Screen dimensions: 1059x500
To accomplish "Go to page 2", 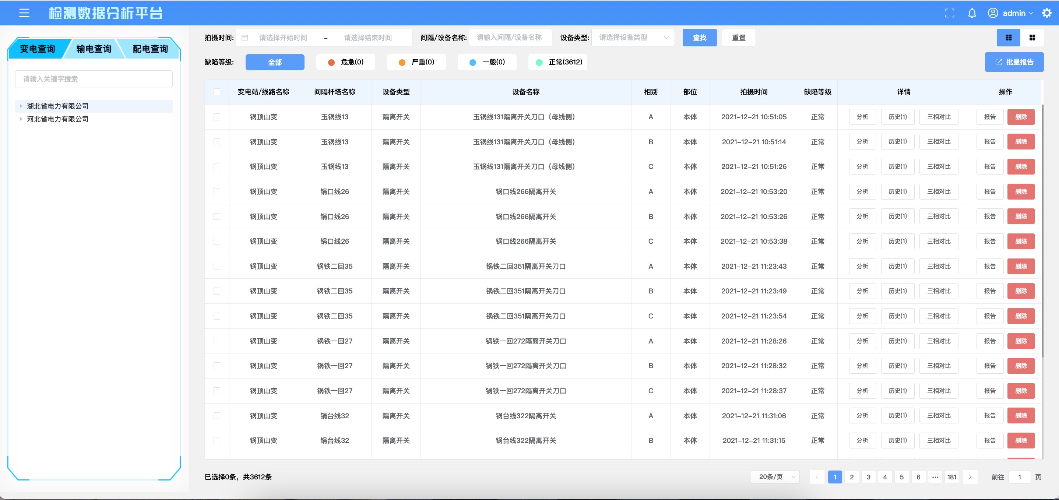I will click(852, 477).
